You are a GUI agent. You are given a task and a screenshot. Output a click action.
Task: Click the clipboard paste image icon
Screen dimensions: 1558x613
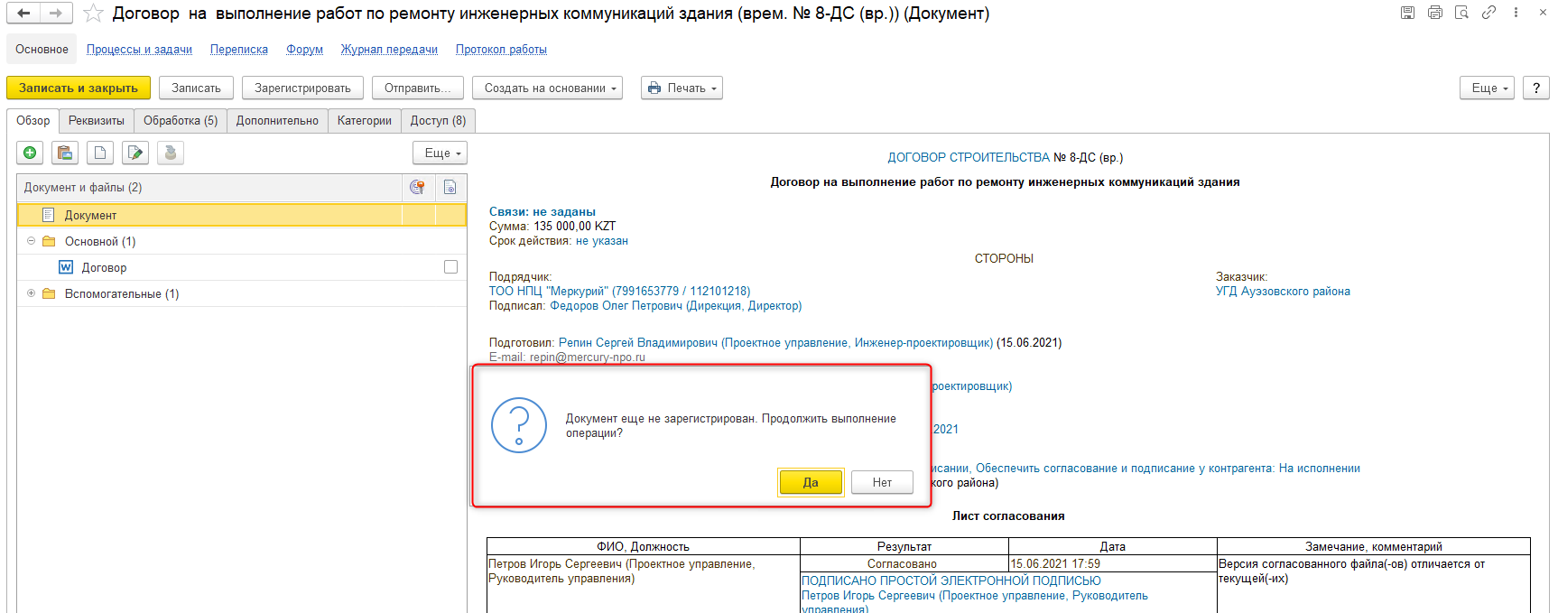pos(65,153)
